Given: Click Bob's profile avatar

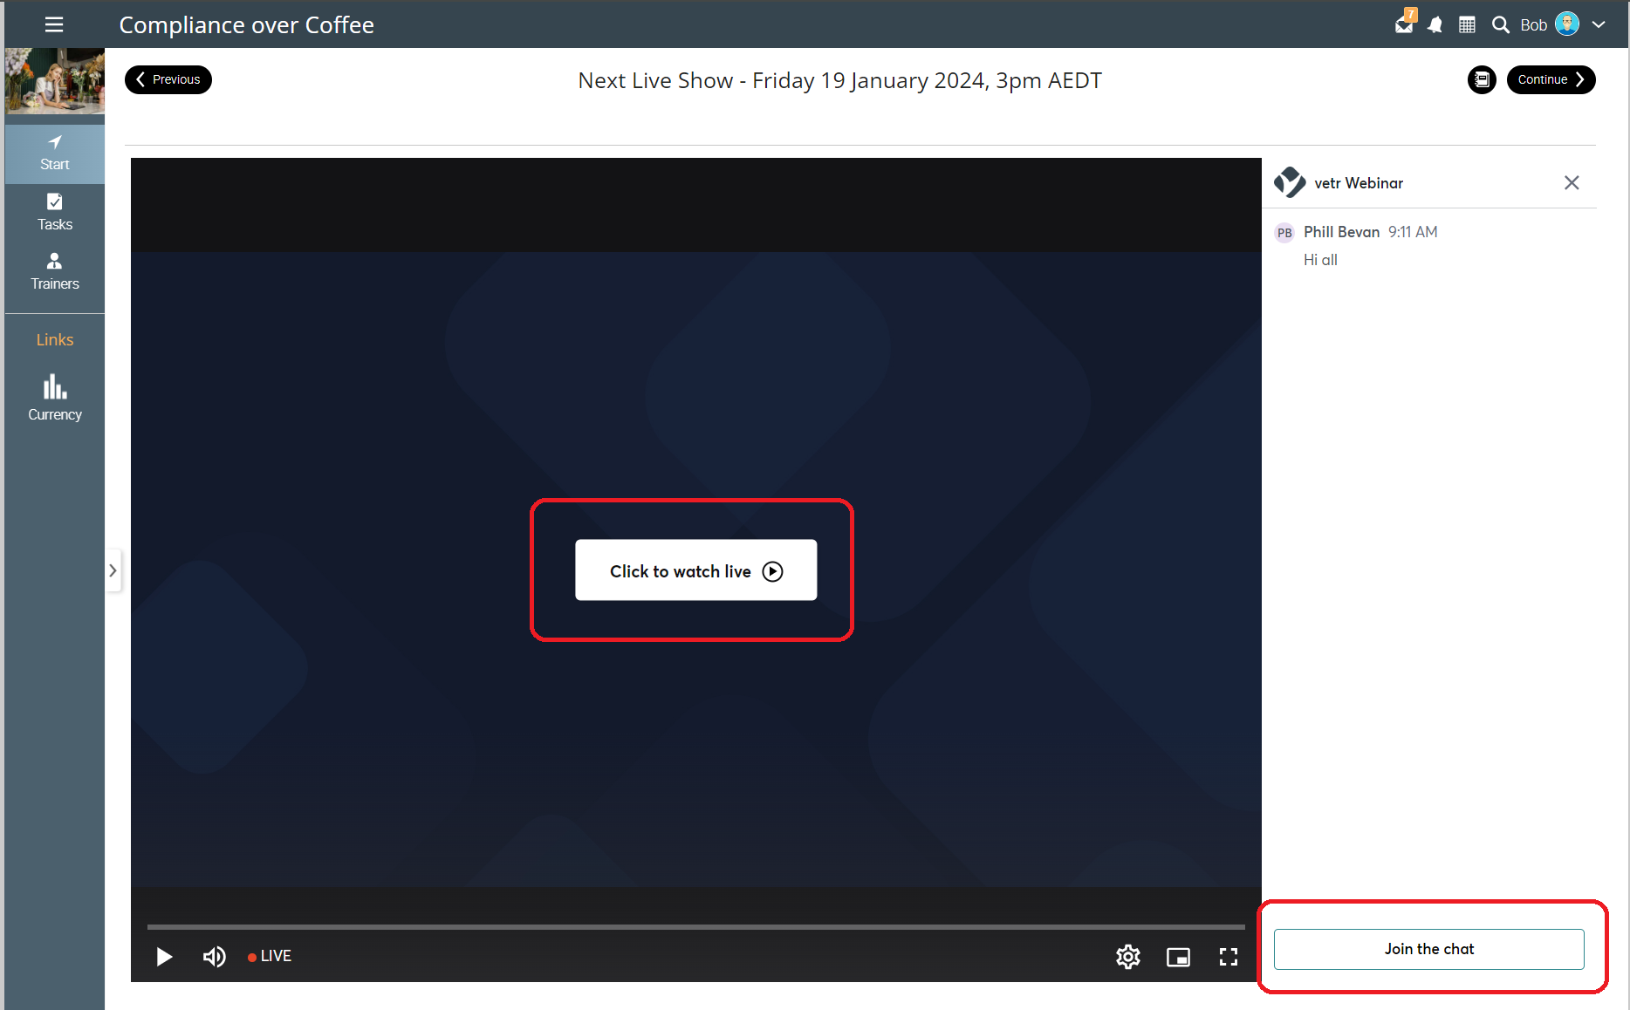Looking at the screenshot, I should click(x=1567, y=24).
